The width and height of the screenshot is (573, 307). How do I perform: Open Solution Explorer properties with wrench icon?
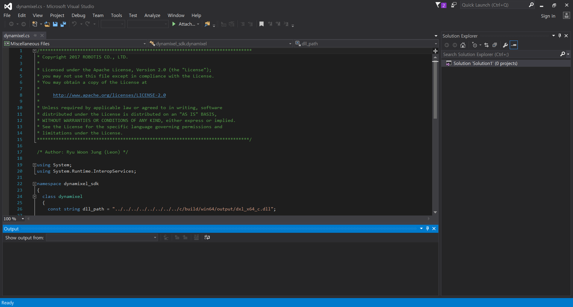(505, 45)
